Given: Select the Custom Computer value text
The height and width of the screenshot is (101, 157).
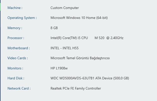Looking at the screenshot, I should [65, 8].
